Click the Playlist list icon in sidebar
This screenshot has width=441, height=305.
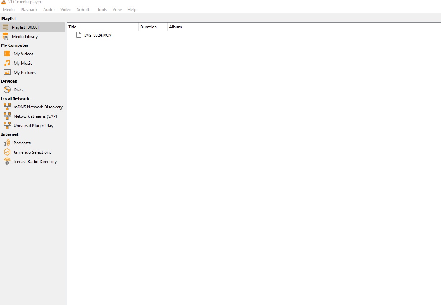[x=5, y=27]
